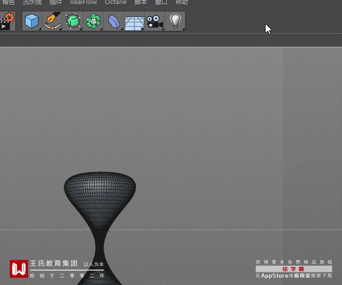Open the Subdivision Surface generator icon
This screenshot has width=342, height=285.
73,21
